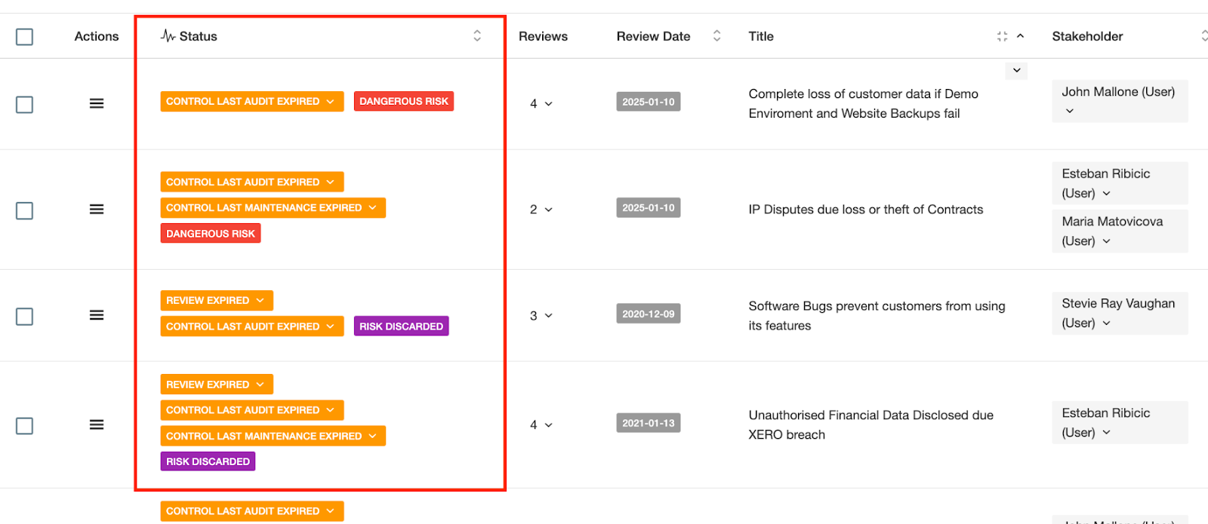Click the title 'Complete loss of customer data if Demo Enviroment'
Viewport: 1208px width, 524px height.
(863, 103)
